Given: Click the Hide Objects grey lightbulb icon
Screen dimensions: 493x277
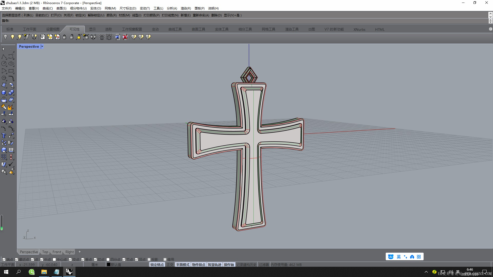Looking at the screenshot, I should [x=5, y=37].
